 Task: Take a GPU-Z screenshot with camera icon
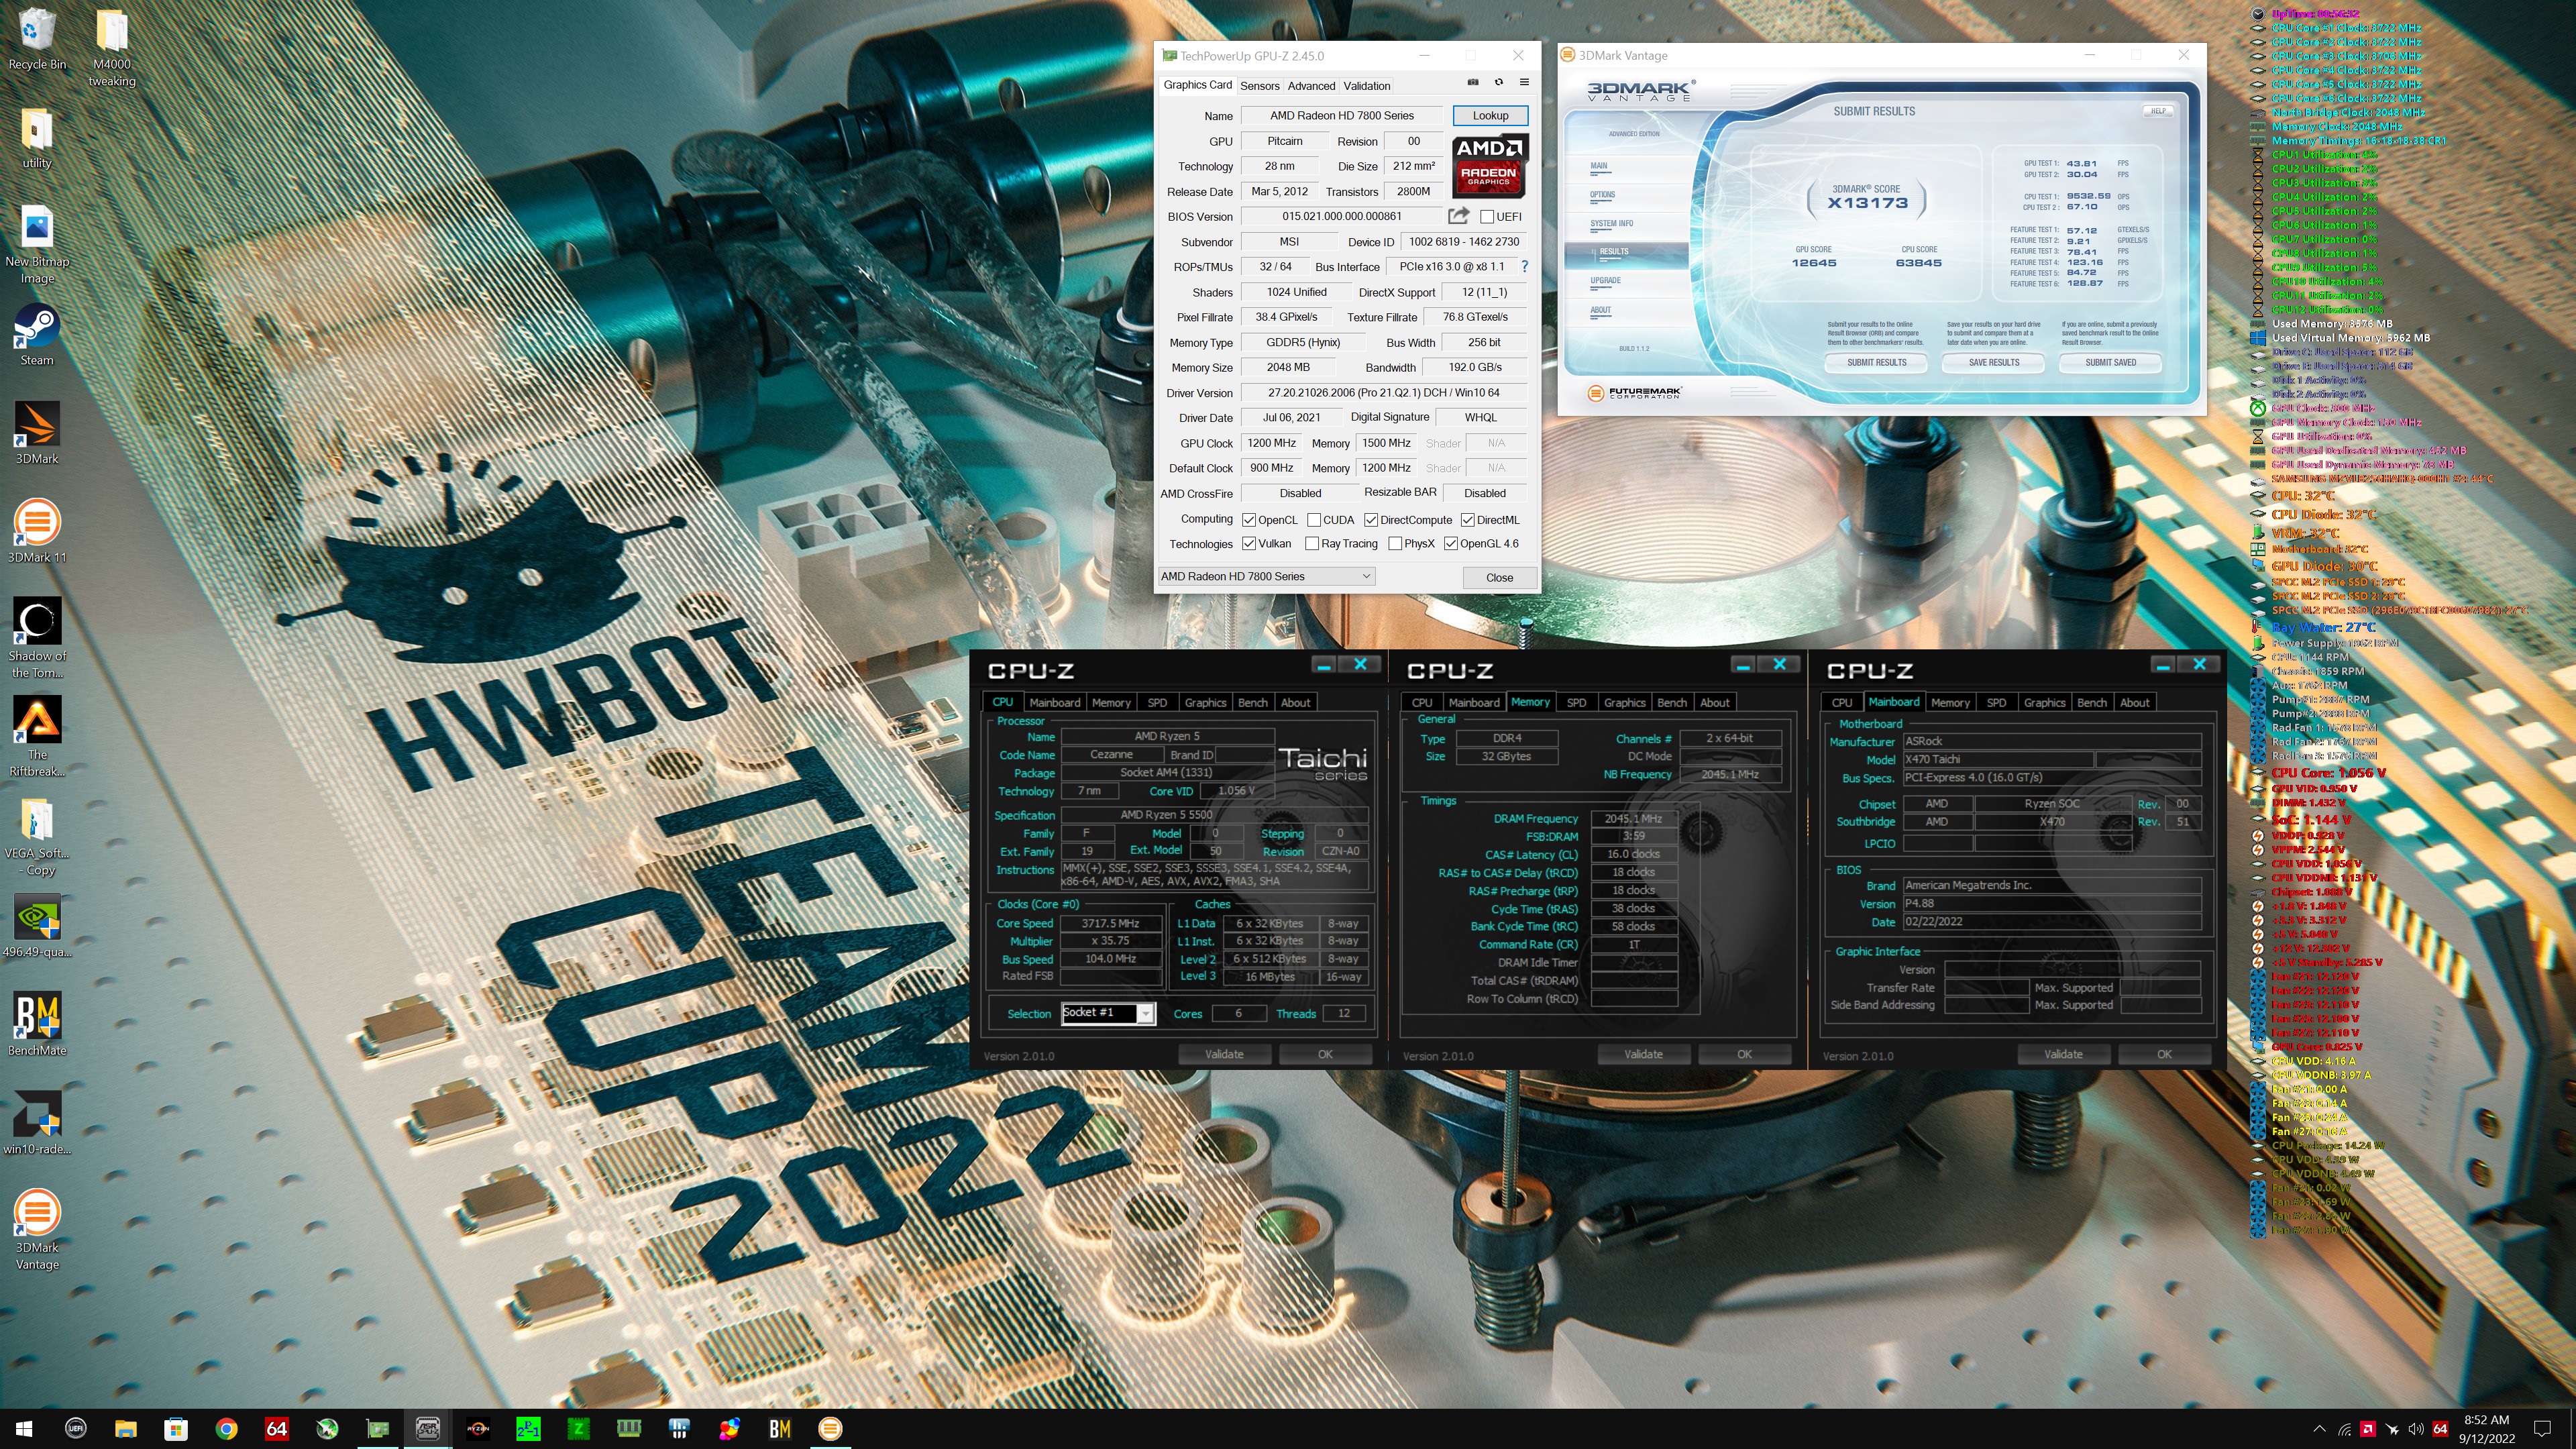(1472, 83)
